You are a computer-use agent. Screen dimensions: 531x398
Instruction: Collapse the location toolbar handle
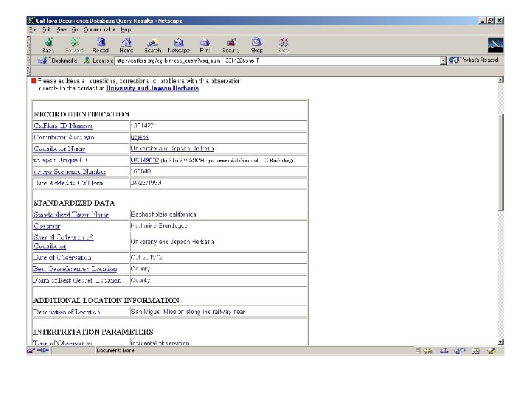pos(29,60)
